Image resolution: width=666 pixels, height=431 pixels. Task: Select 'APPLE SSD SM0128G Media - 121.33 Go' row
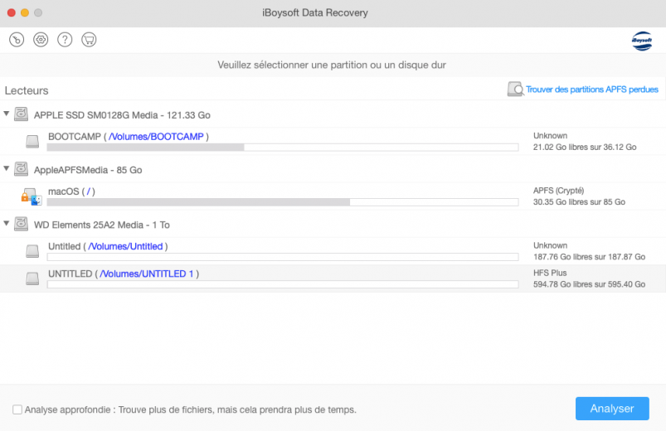click(333, 114)
